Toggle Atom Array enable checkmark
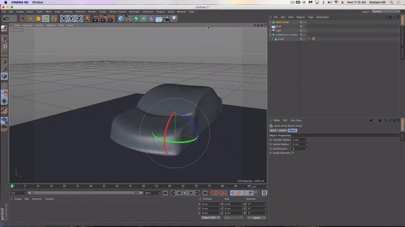Image resolution: width=405 pixels, height=227 pixels. tap(305, 22)
